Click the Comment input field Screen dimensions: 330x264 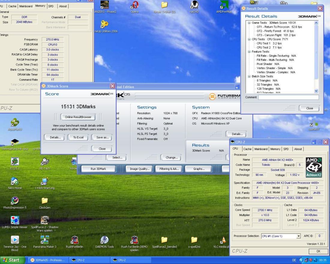[x=288, y=97]
